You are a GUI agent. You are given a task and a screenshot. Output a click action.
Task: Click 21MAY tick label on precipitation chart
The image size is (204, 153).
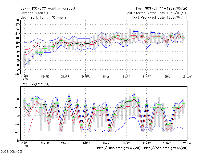click(187, 143)
